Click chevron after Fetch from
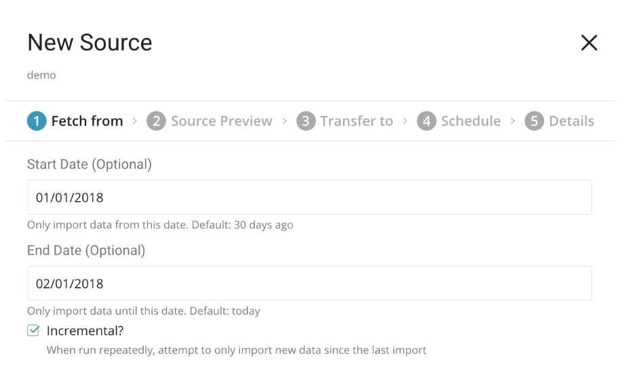 click(135, 121)
